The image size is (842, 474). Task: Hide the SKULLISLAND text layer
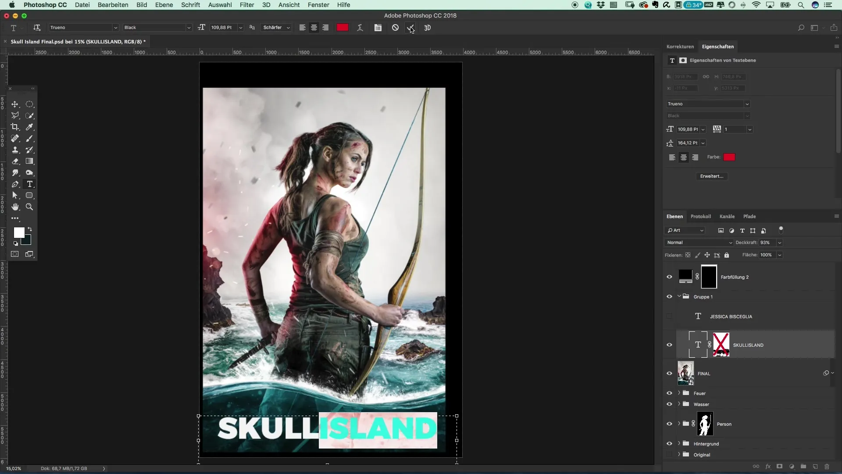(x=669, y=345)
